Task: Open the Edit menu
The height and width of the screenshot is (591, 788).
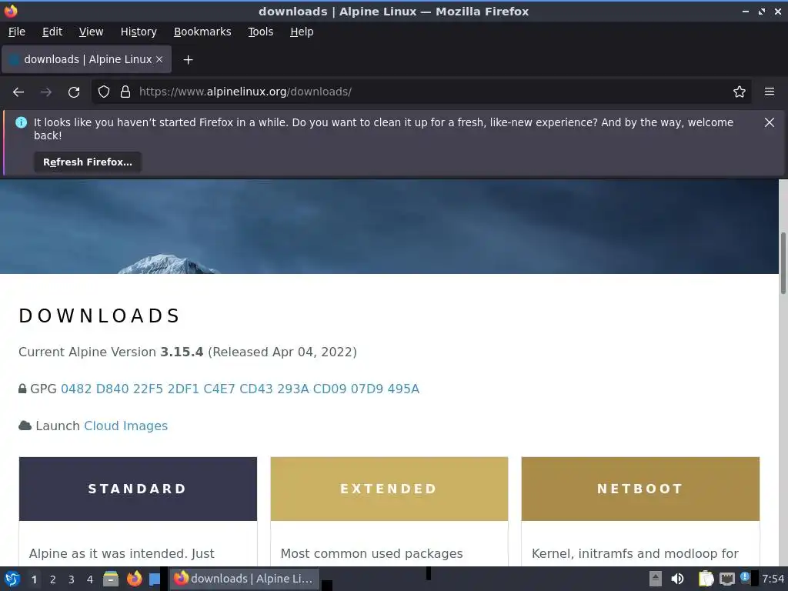Action: click(x=52, y=32)
